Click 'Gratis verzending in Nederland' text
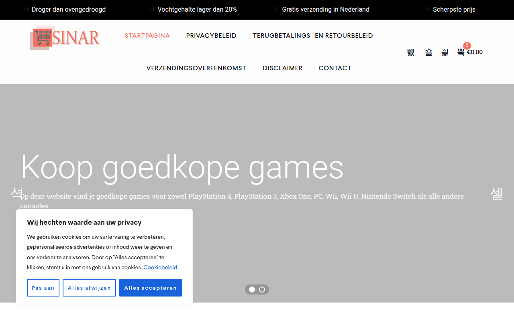The width and height of the screenshot is (514, 321). [x=326, y=9]
